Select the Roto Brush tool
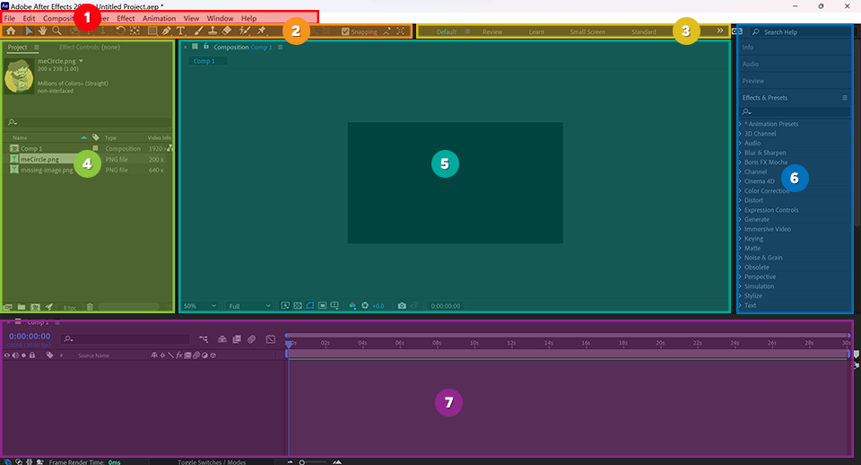The image size is (861, 465). click(244, 31)
